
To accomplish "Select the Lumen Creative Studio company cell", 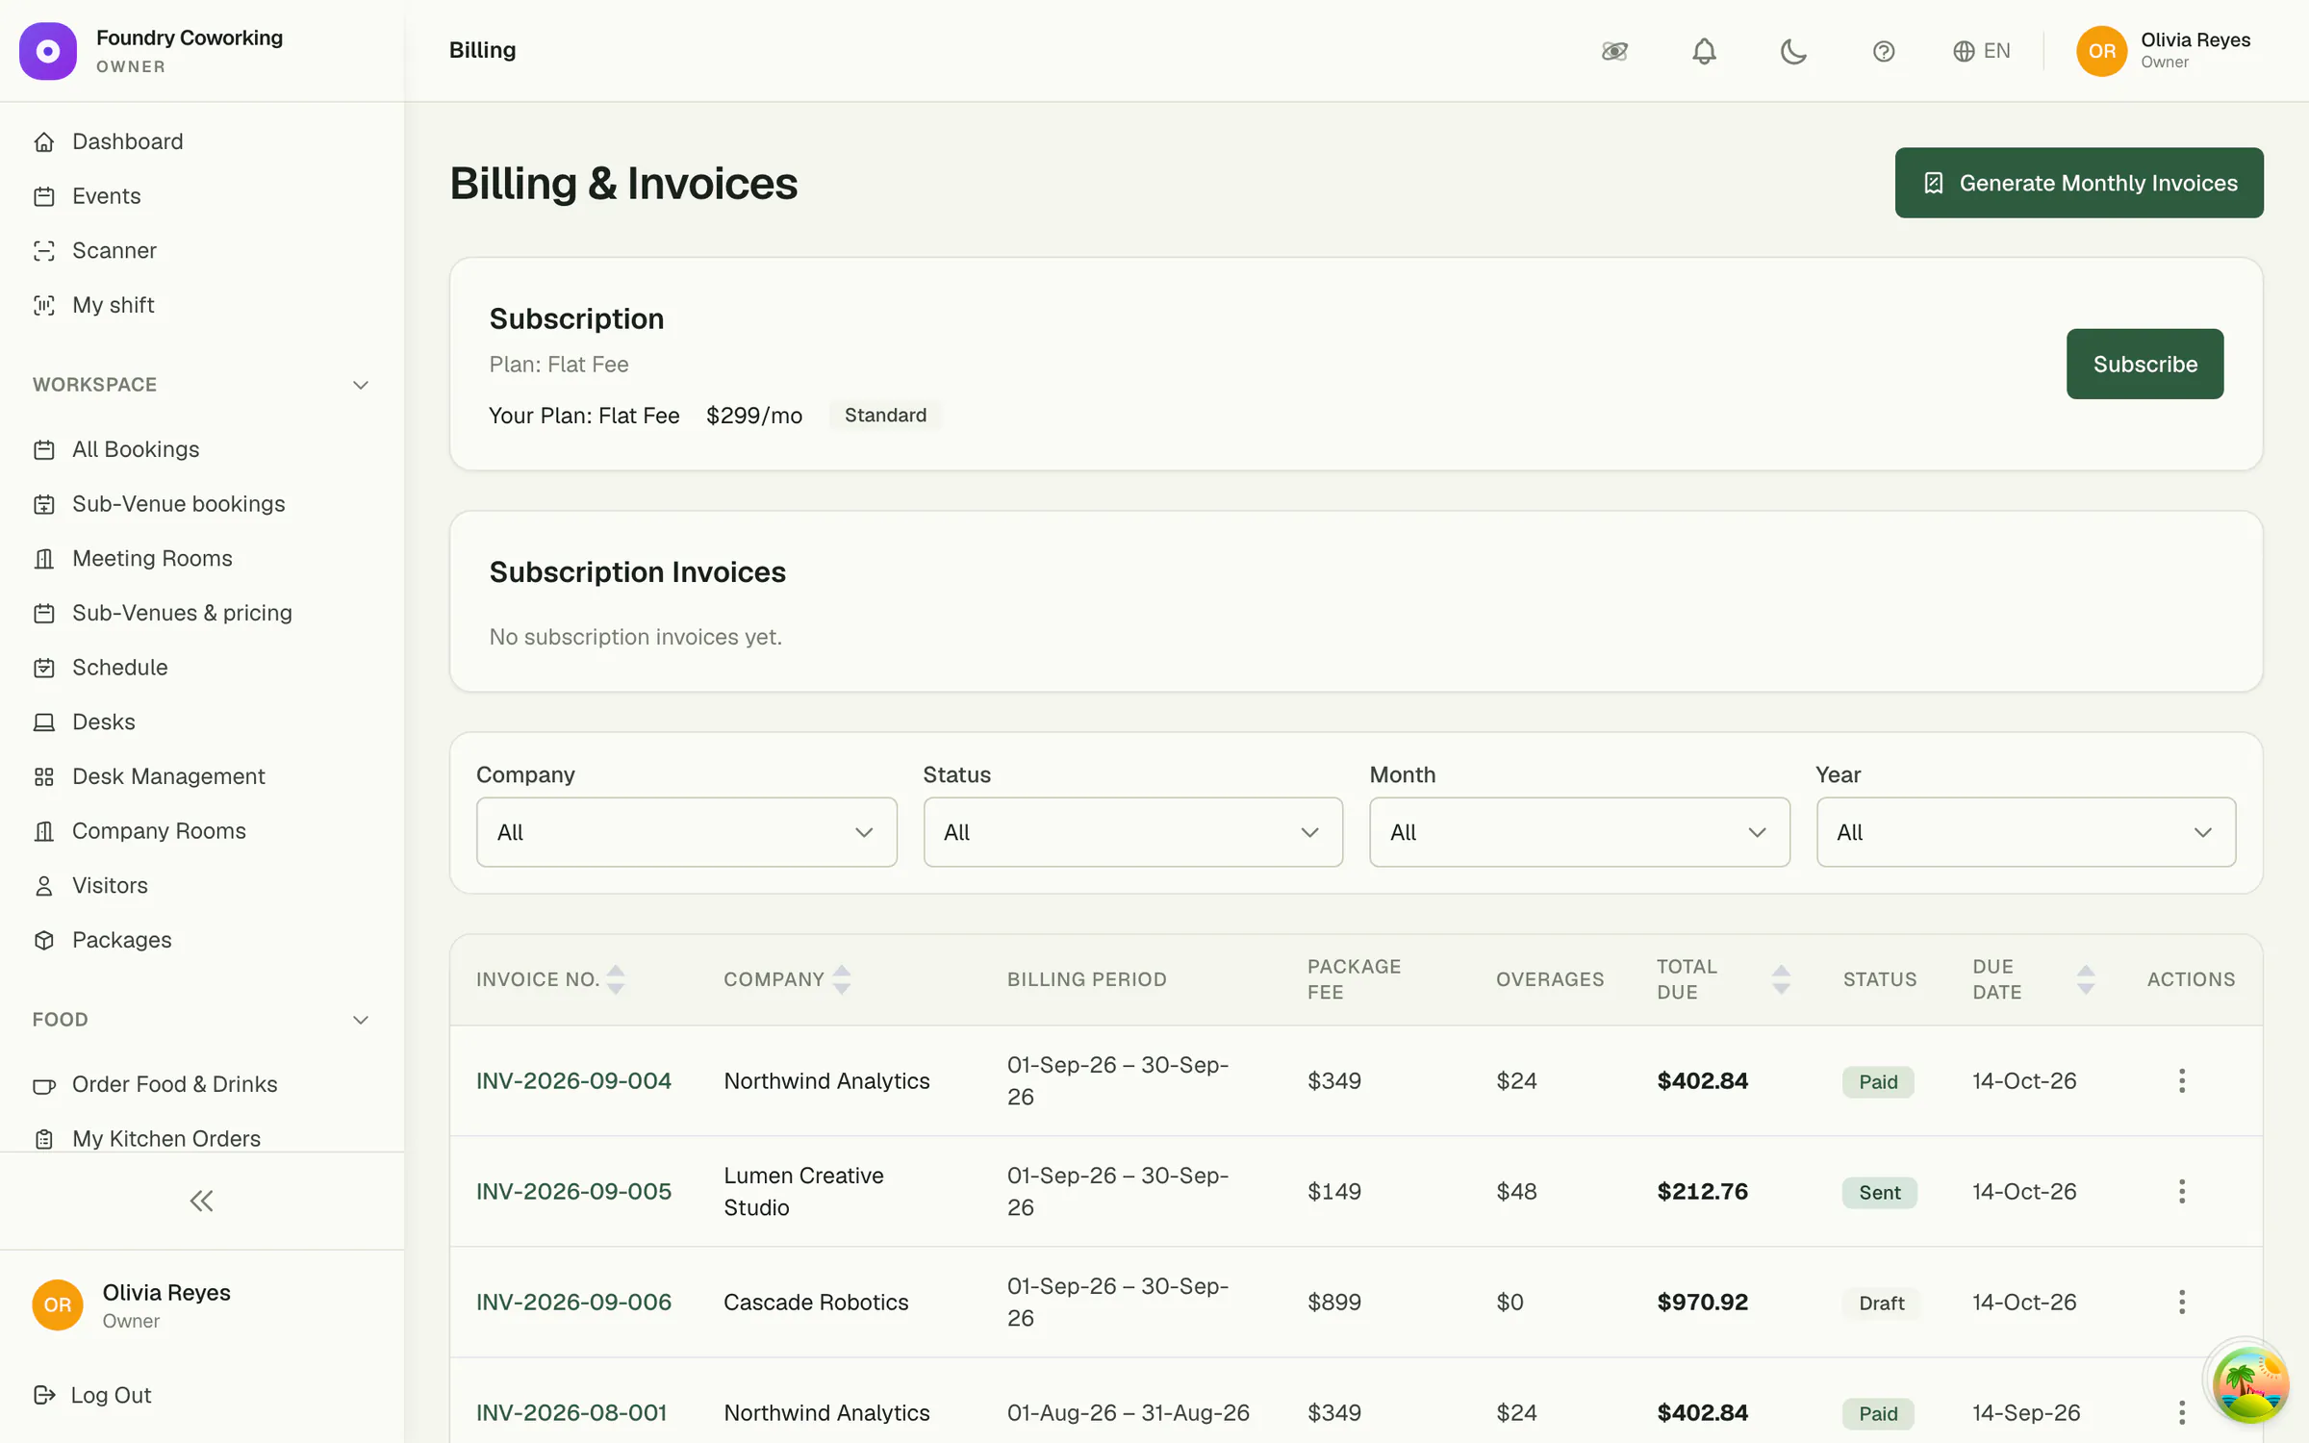I will 803,1191.
